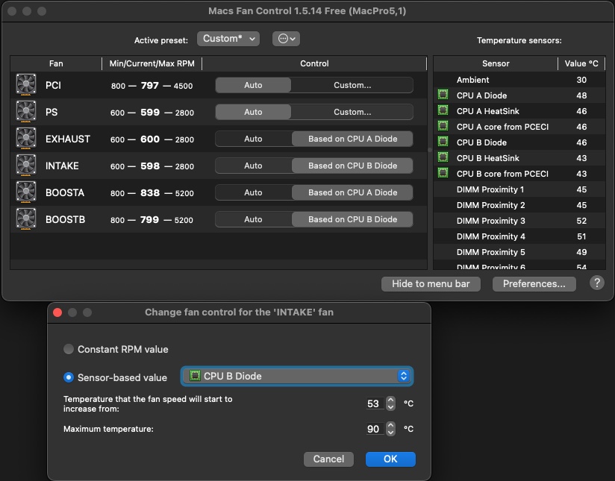Screen dimensions: 615x481
Task: Open Preferences
Action: (x=534, y=284)
